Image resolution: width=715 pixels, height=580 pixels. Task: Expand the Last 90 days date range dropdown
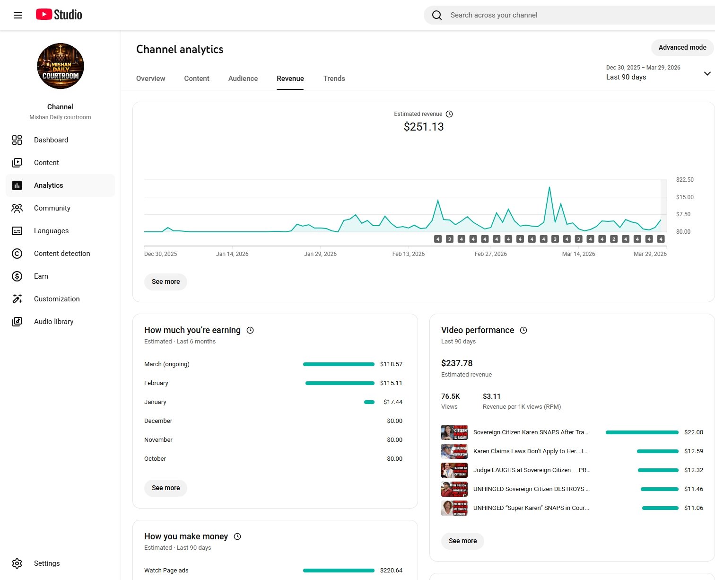pos(706,73)
